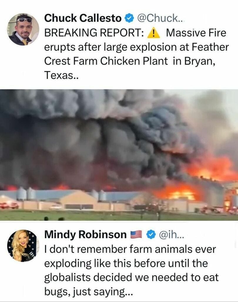Click the 'bugs, just saying...' line

click(88, 292)
